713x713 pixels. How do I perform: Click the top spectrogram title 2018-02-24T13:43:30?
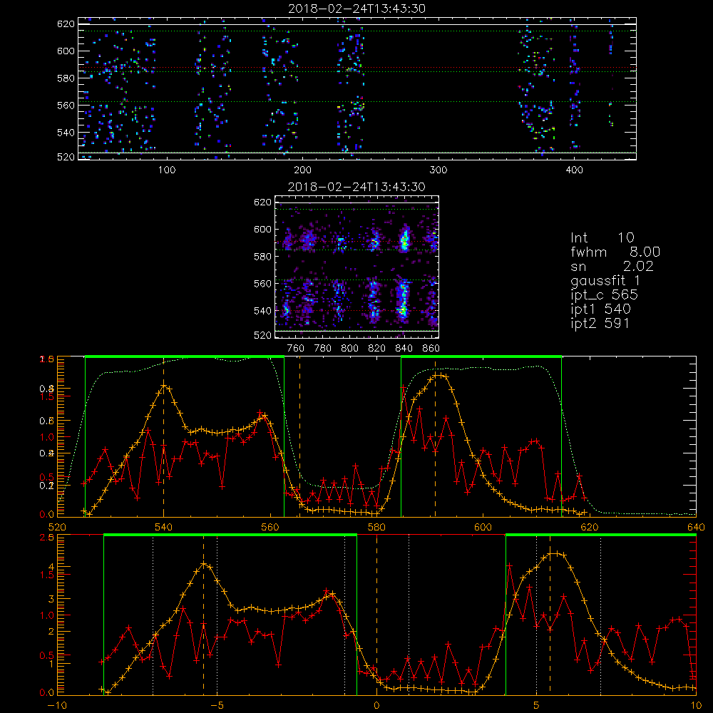click(356, 8)
